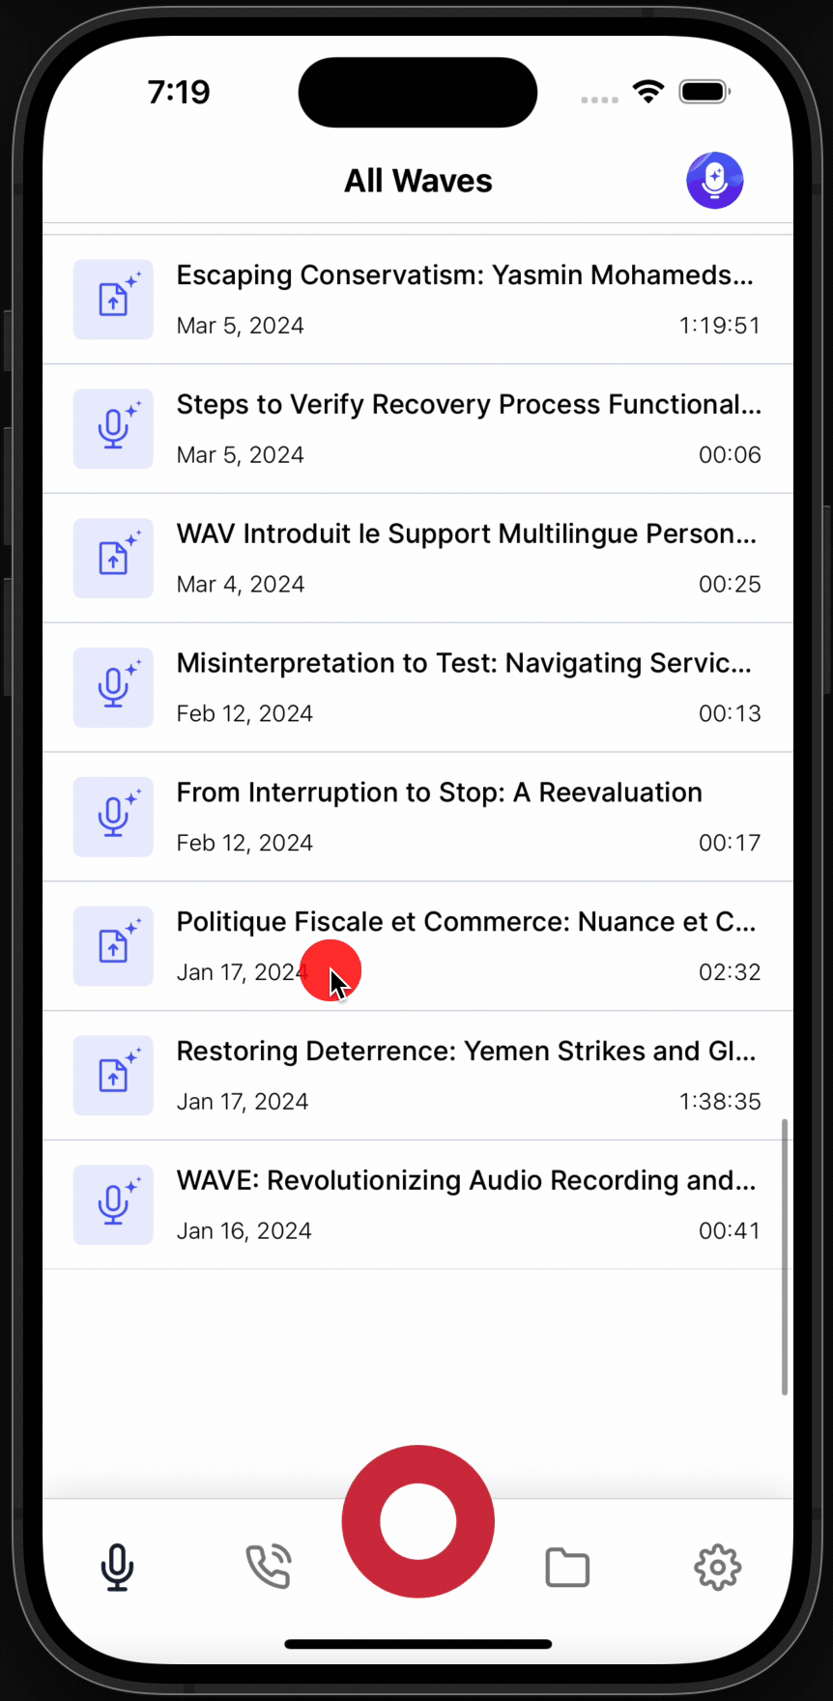Open Restoring Deterrence: Yemen Strikes recording

click(x=417, y=1075)
